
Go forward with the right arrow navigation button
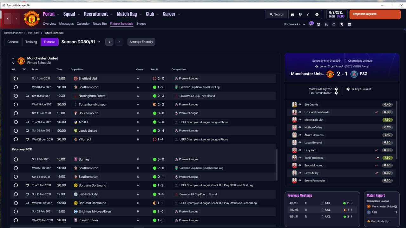coord(16,19)
